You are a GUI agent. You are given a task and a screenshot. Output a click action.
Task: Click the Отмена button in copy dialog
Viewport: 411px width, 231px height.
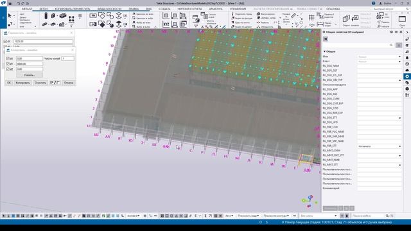[x=69, y=83]
